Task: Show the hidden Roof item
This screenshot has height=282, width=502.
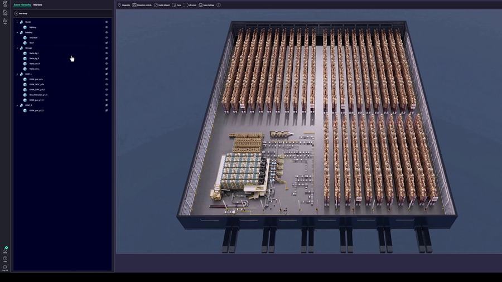Action: coord(107,43)
